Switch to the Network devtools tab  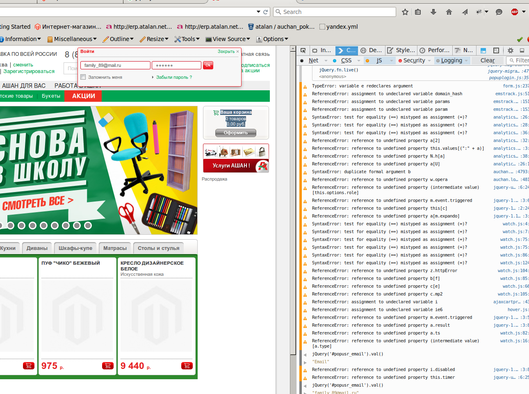(464, 50)
